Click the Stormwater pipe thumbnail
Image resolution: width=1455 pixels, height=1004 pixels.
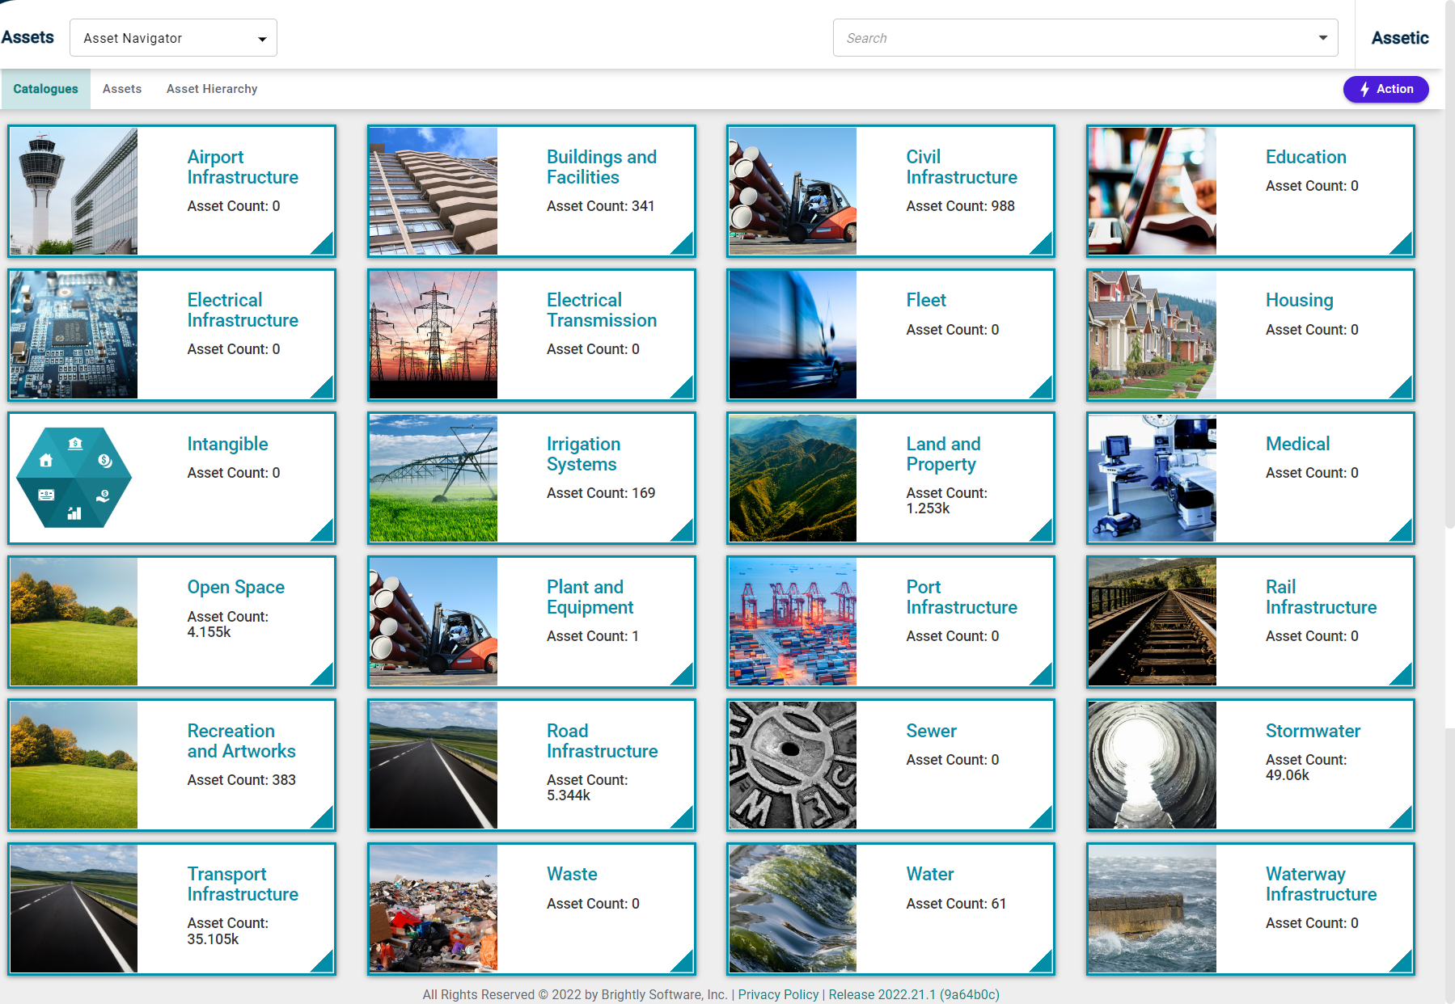click(1152, 765)
